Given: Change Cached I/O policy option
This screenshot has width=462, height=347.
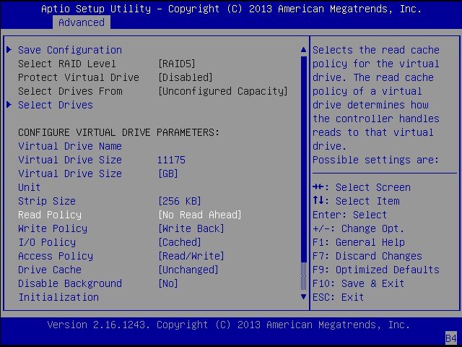Looking at the screenshot, I should (x=180, y=242).
